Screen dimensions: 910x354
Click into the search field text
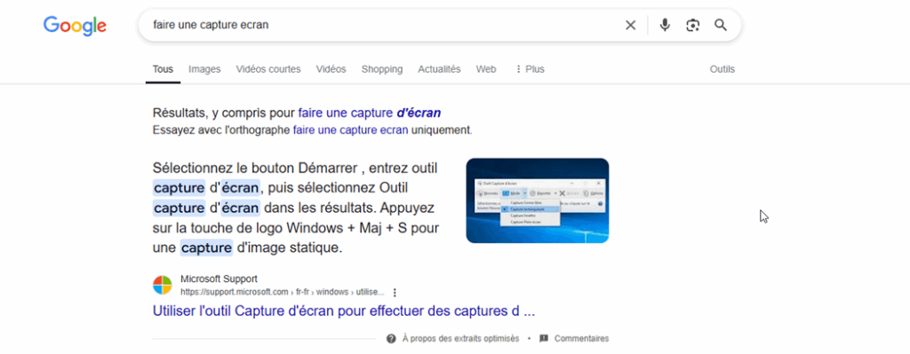(211, 25)
